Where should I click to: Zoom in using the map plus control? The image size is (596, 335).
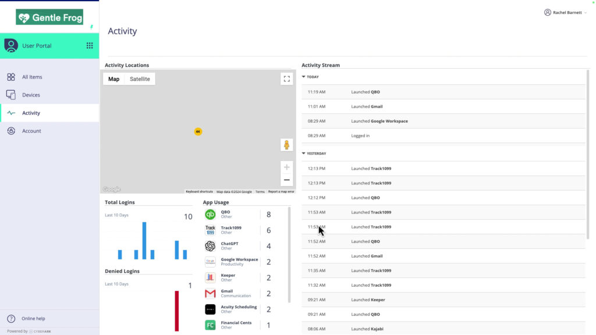pyautogui.click(x=286, y=167)
